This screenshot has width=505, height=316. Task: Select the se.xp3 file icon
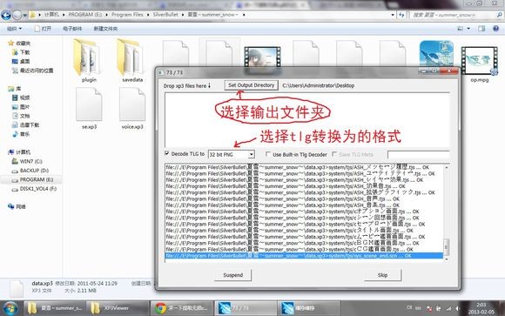89,105
